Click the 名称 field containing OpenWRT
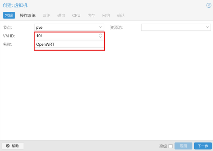Screen dimensions: 213x151 pos(69,44)
